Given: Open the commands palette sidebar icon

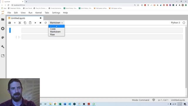Looking at the screenshot, I should (3, 37).
